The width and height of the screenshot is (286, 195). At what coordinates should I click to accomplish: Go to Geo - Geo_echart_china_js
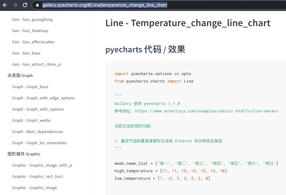click(x=36, y=64)
